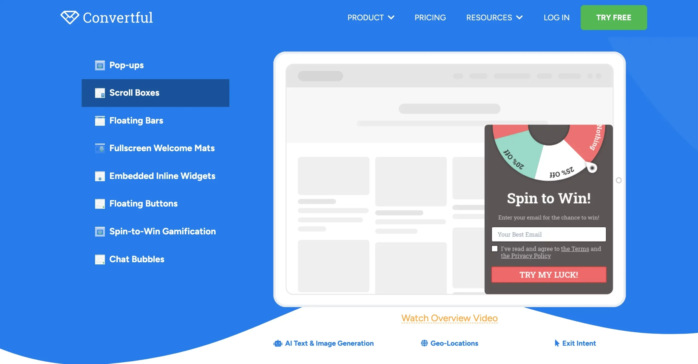Click the Pop-ups icon in sidebar
This screenshot has height=364, width=698.
pos(99,65)
